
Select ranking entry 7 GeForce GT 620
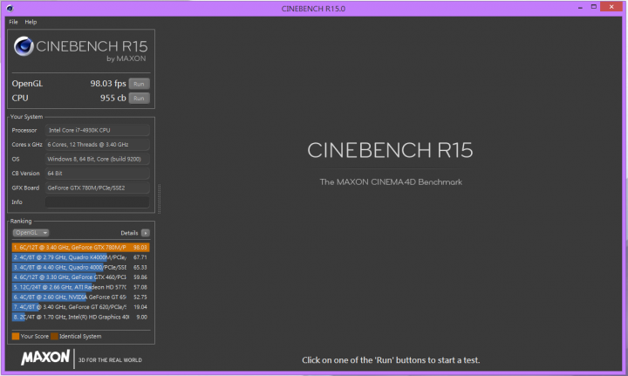click(80, 307)
